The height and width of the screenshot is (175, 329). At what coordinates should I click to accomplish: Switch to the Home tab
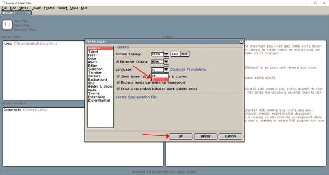[x=16, y=13]
